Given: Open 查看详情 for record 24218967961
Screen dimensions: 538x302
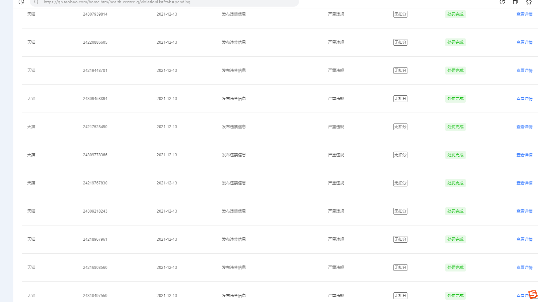Looking at the screenshot, I should pyautogui.click(x=524, y=239).
